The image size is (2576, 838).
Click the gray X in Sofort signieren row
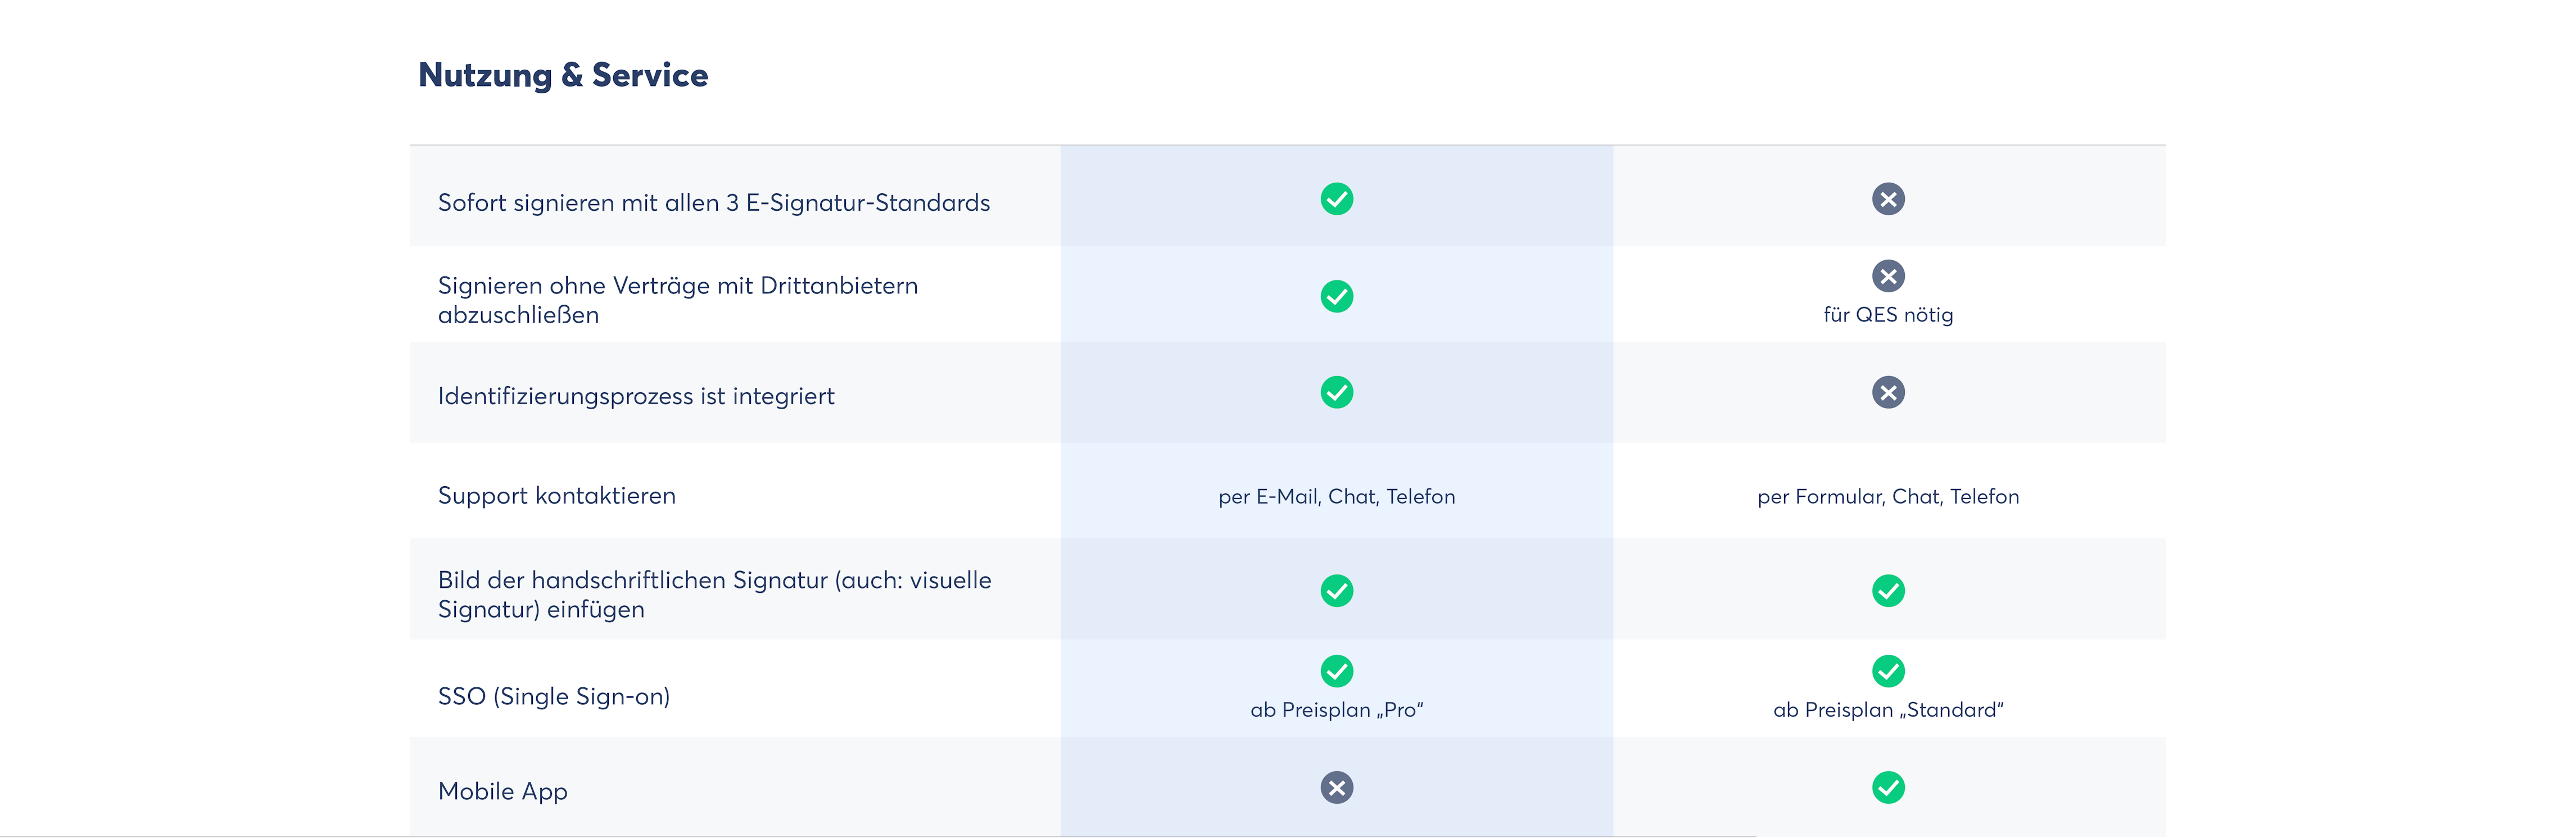(1888, 199)
